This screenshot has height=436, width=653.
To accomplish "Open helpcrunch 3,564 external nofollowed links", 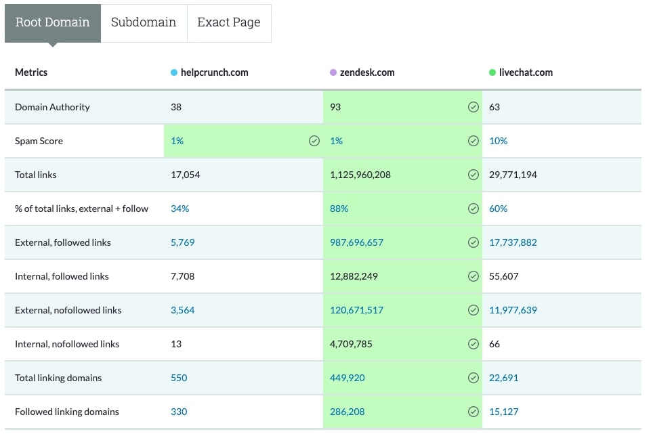I will [182, 310].
